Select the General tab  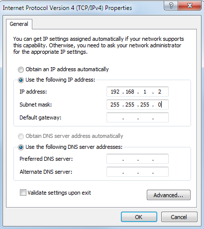[19, 24]
